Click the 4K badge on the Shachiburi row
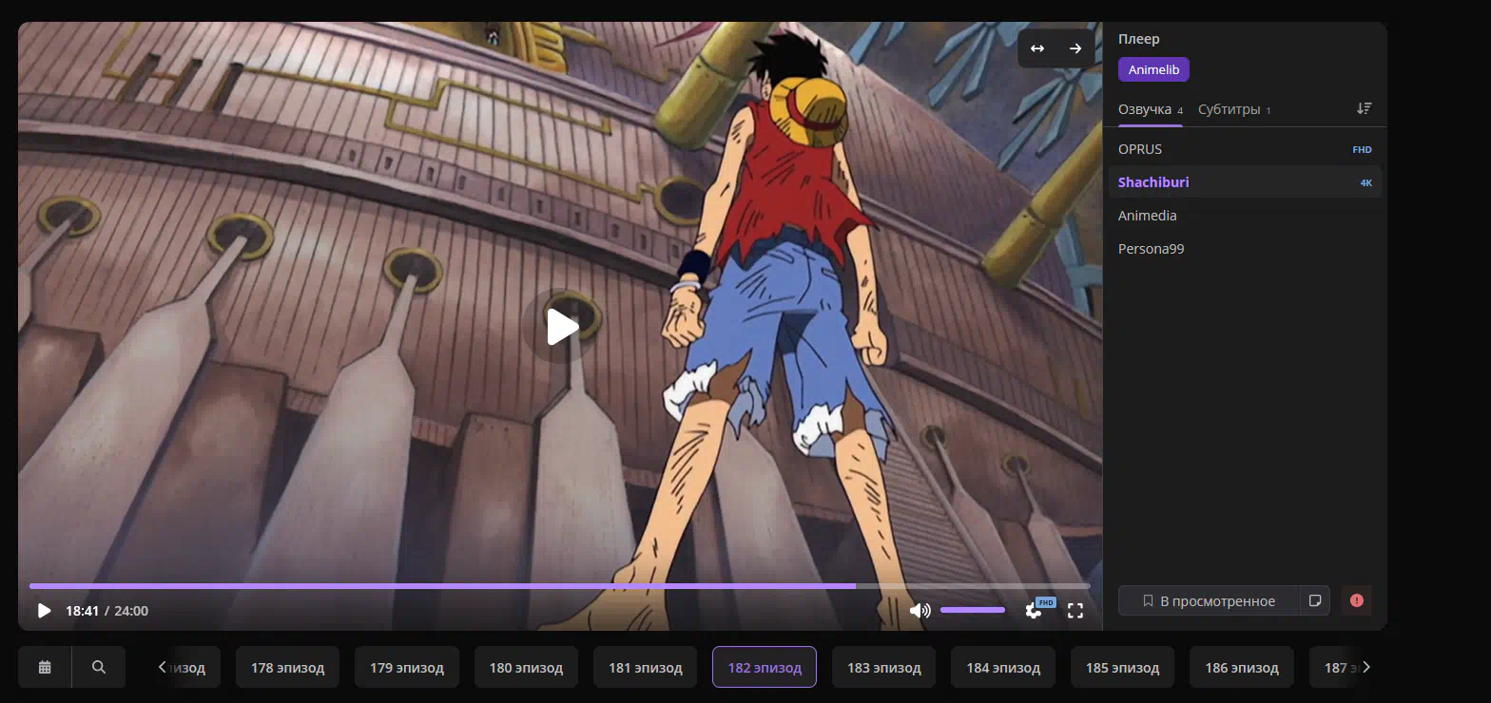The width and height of the screenshot is (1491, 703). pyautogui.click(x=1365, y=182)
